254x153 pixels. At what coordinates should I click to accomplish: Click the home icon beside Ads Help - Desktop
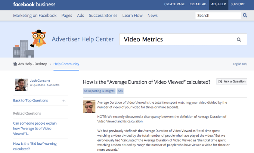click(15, 64)
